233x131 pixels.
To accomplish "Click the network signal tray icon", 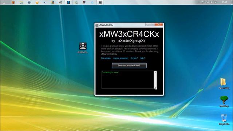I will click(x=207, y=2).
